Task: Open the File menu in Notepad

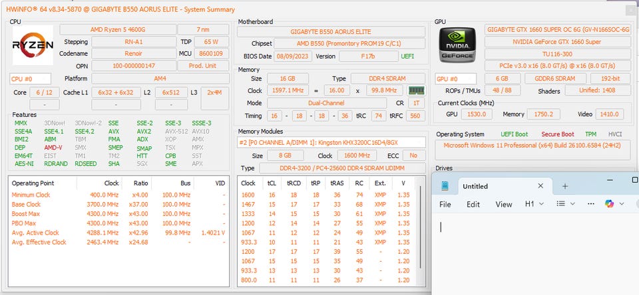Action: pos(445,204)
